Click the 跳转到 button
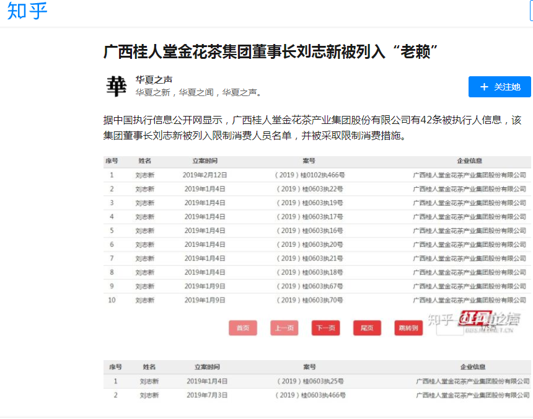Viewport: 533px width, 419px height. pyautogui.click(x=408, y=328)
